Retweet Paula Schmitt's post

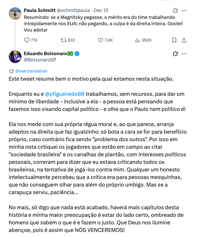pyautogui.click(x=64, y=40)
